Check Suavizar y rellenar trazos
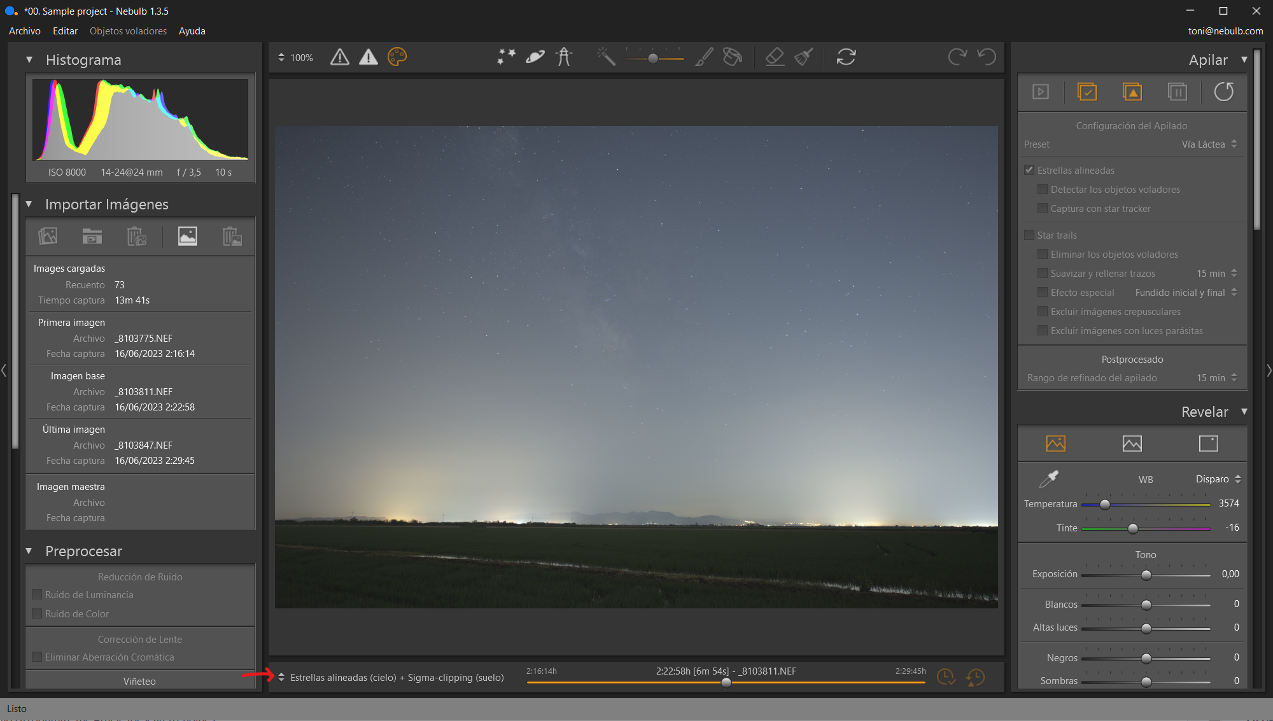Viewport: 1273px width, 721px height. pos(1043,274)
